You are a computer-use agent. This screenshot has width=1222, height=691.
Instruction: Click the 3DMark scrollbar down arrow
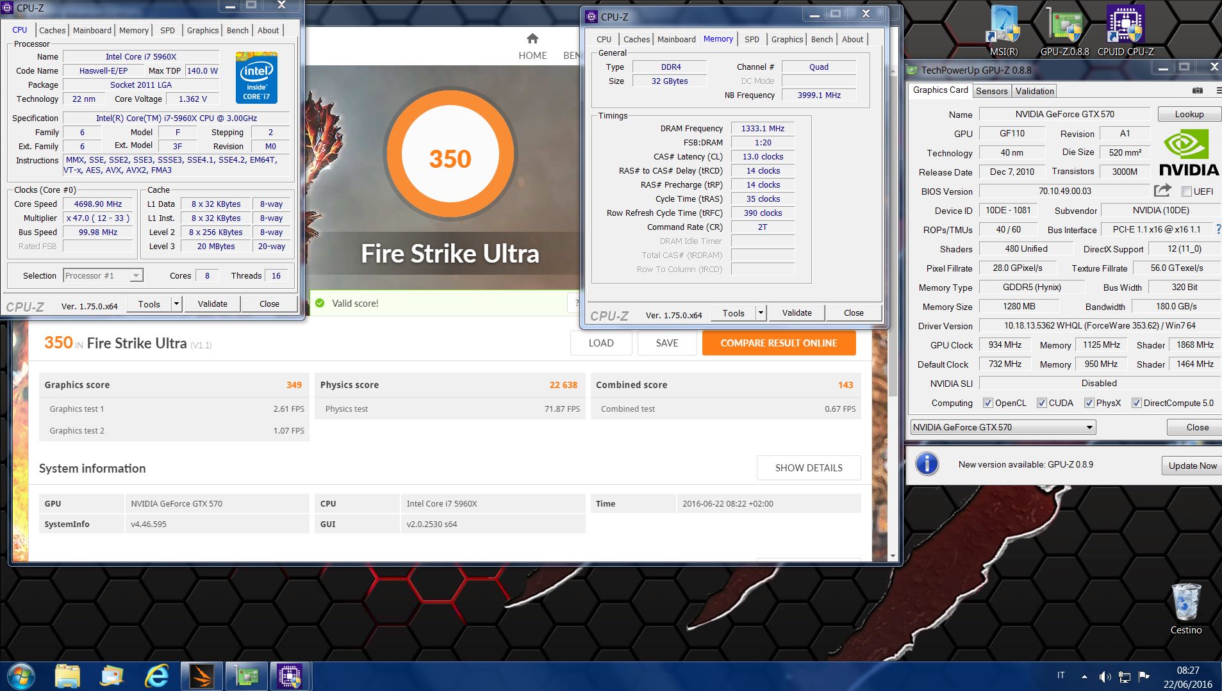892,556
